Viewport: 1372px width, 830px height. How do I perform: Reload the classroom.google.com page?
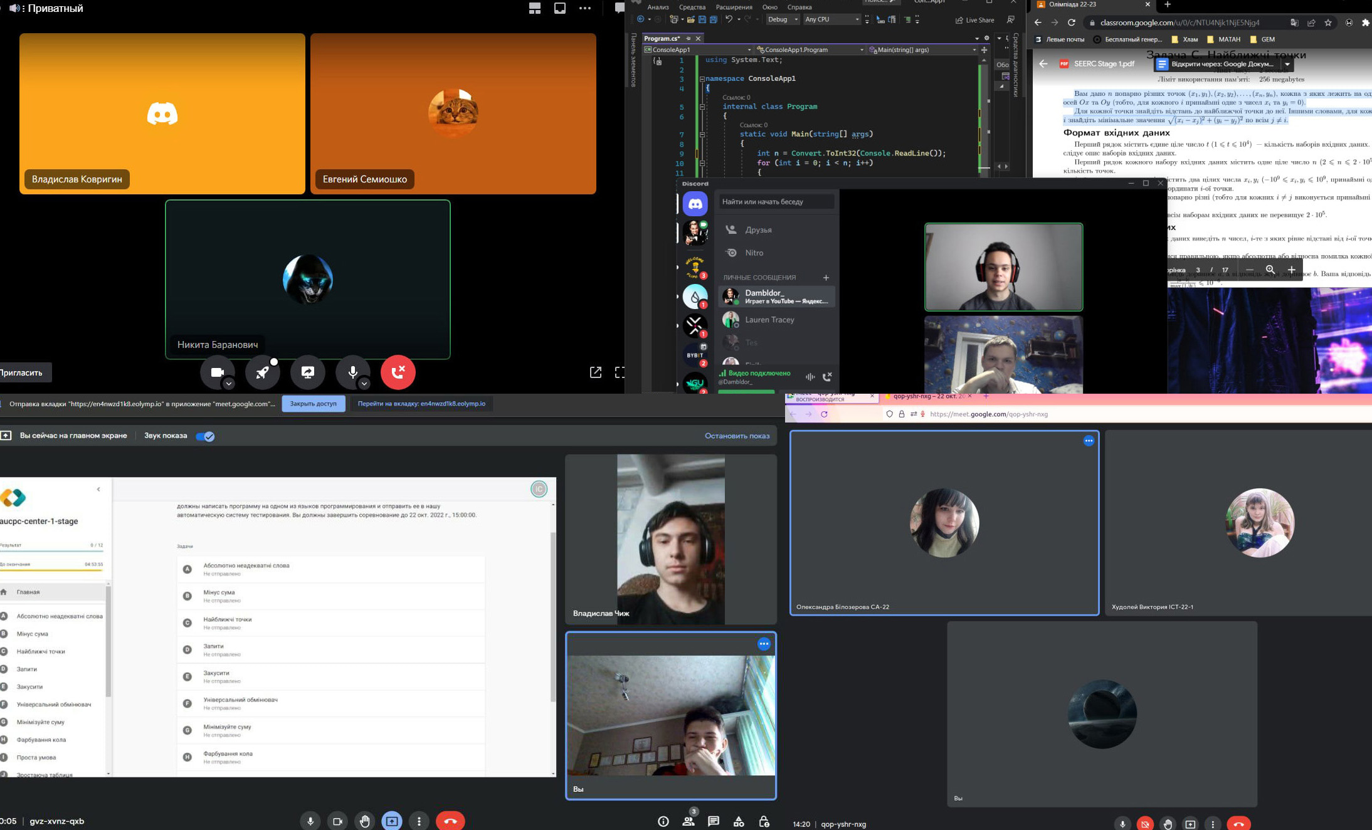1072,23
